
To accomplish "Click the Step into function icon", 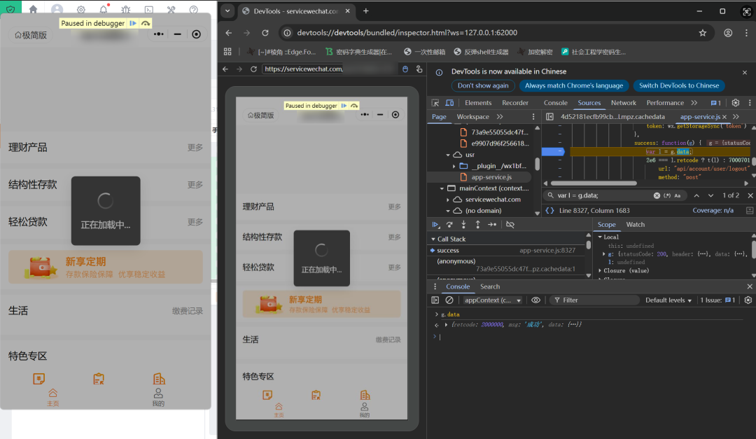I will point(463,224).
